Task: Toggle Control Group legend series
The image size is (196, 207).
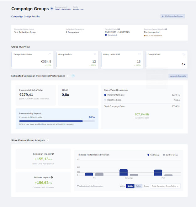Action: [x=170, y=155]
